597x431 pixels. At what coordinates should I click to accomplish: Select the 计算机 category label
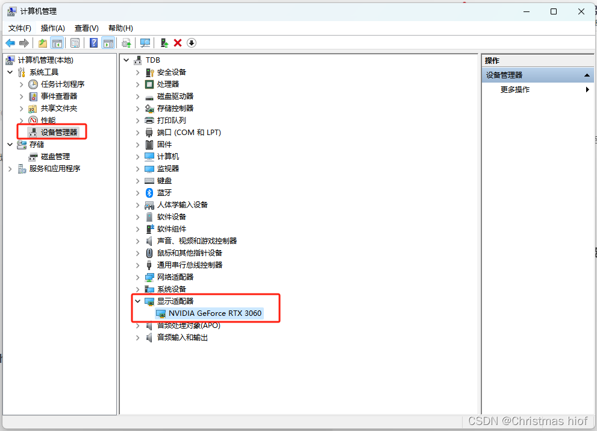pyautogui.click(x=168, y=157)
